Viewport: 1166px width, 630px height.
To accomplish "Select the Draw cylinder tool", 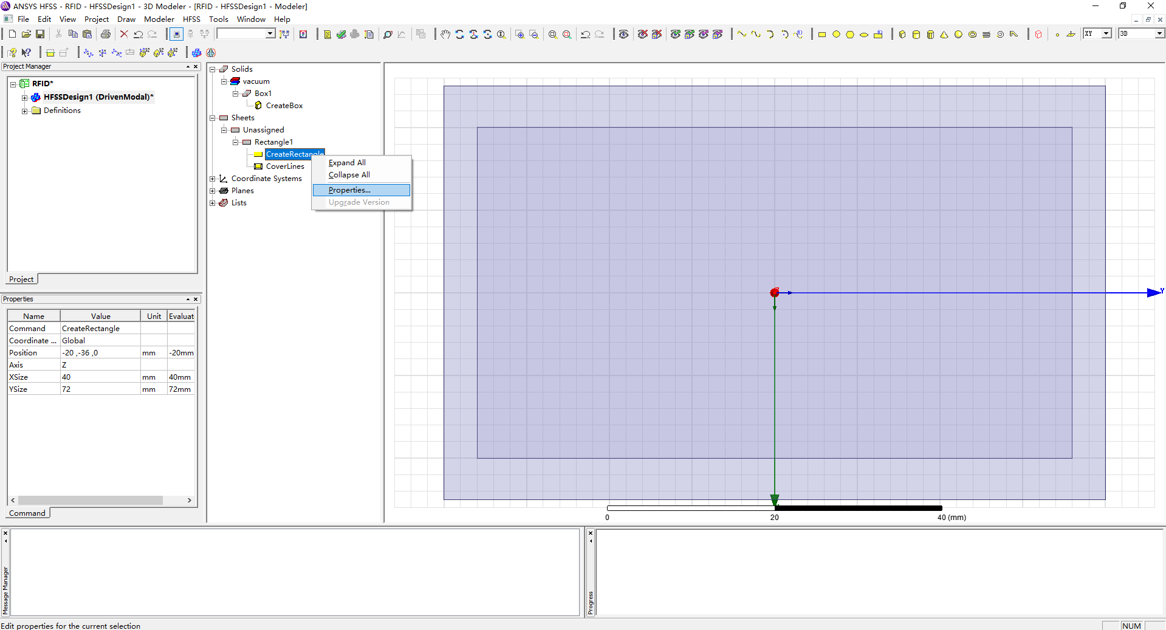I will [916, 35].
